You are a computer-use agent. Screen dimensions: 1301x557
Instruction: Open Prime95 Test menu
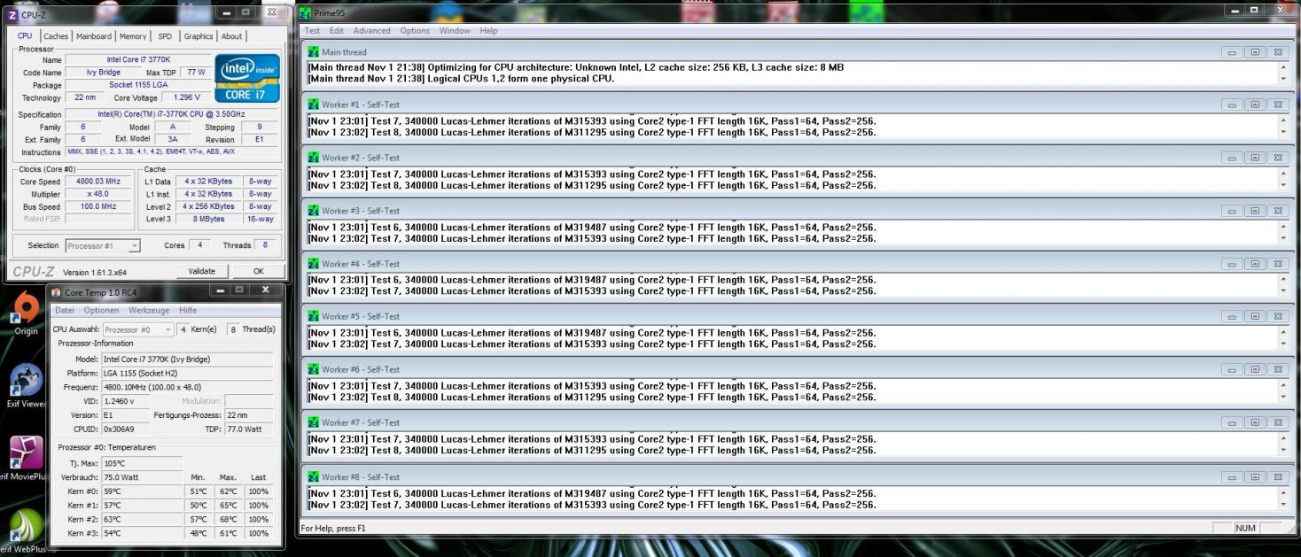click(x=312, y=31)
